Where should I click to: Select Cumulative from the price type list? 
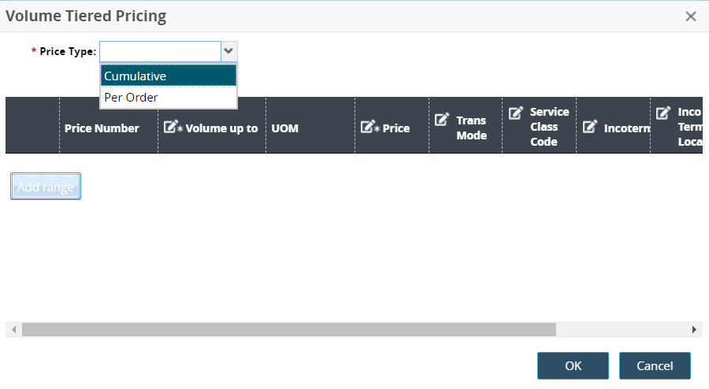168,76
